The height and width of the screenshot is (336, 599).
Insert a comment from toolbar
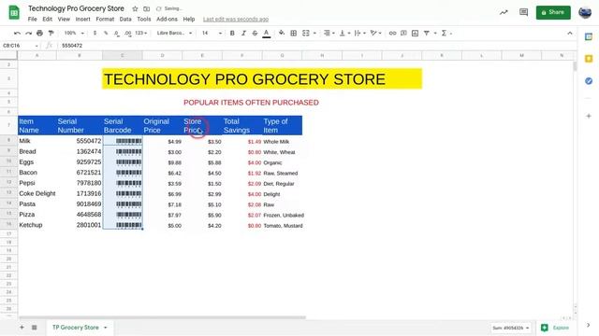point(403,34)
